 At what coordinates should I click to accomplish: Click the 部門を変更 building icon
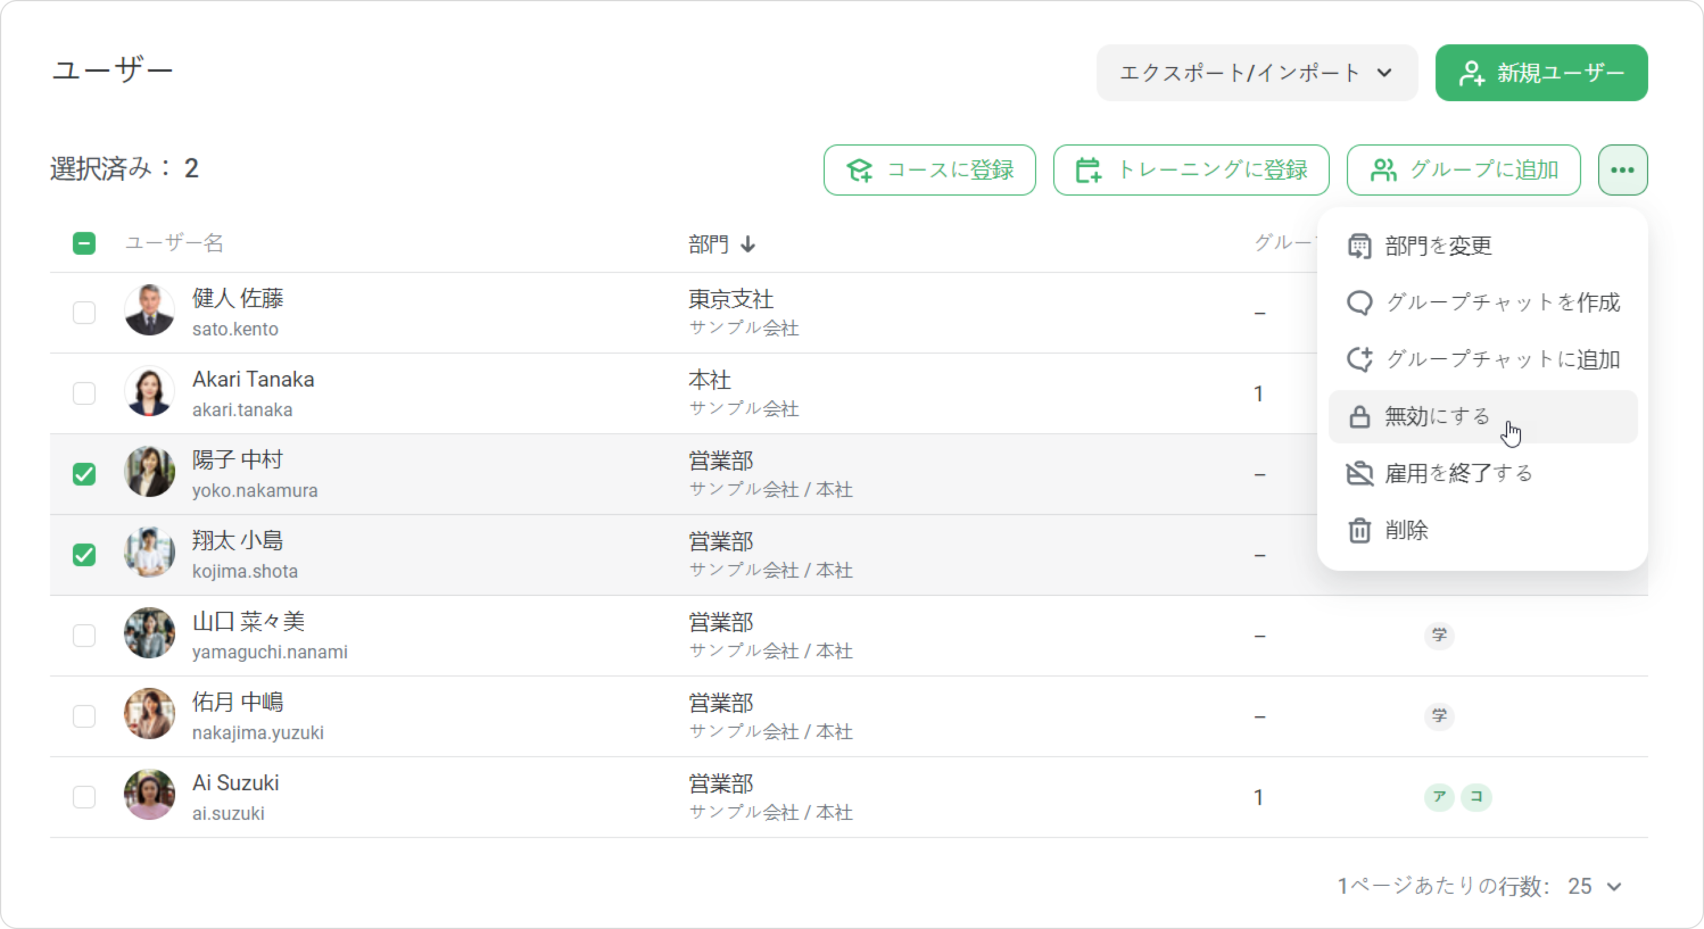coord(1359,246)
